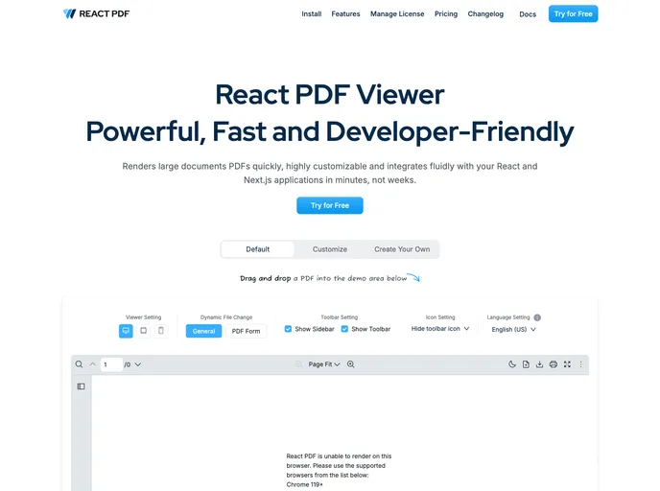Zoom in on the PDF viewer
Viewport: 660px width, 491px height.
tap(351, 364)
